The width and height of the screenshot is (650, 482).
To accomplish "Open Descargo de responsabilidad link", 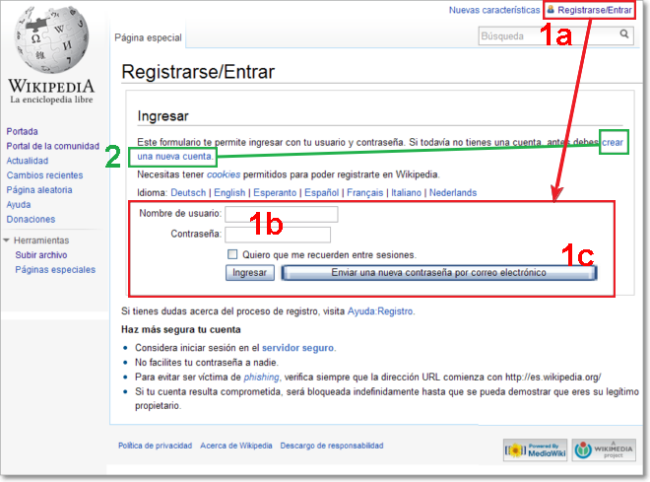I will tap(332, 446).
